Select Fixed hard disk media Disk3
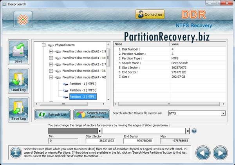The image size is (235, 165). click(x=84, y=71)
